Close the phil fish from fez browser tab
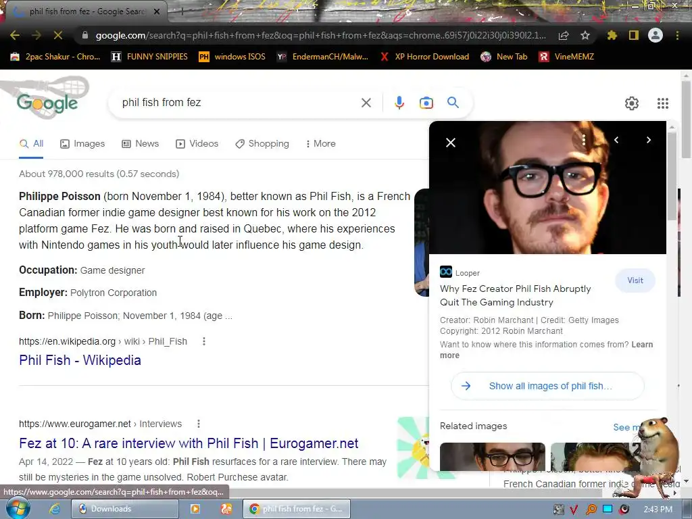Screen dimensions: 692x519 [x=157, y=11]
